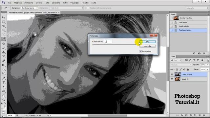Select the Clone Stamp tool
The image size is (210, 118).
[4, 52]
